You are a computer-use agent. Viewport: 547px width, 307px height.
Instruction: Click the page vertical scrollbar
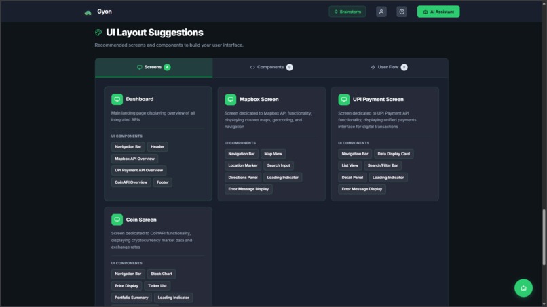[x=544, y=237]
